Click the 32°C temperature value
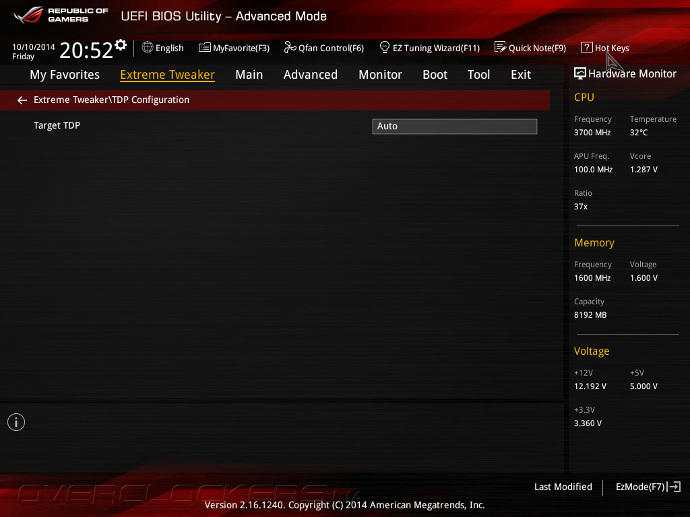 [x=639, y=133]
